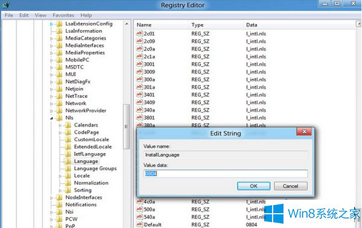
Task: Expand the Calendars tree node
Action: (60, 125)
